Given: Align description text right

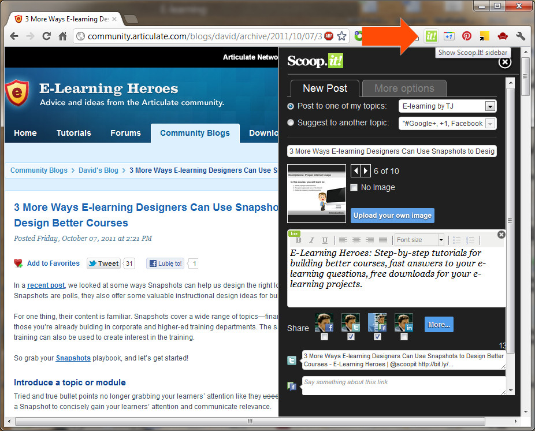Looking at the screenshot, I should coord(370,240).
